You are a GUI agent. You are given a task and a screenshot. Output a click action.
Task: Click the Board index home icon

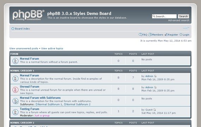tap(13, 29)
